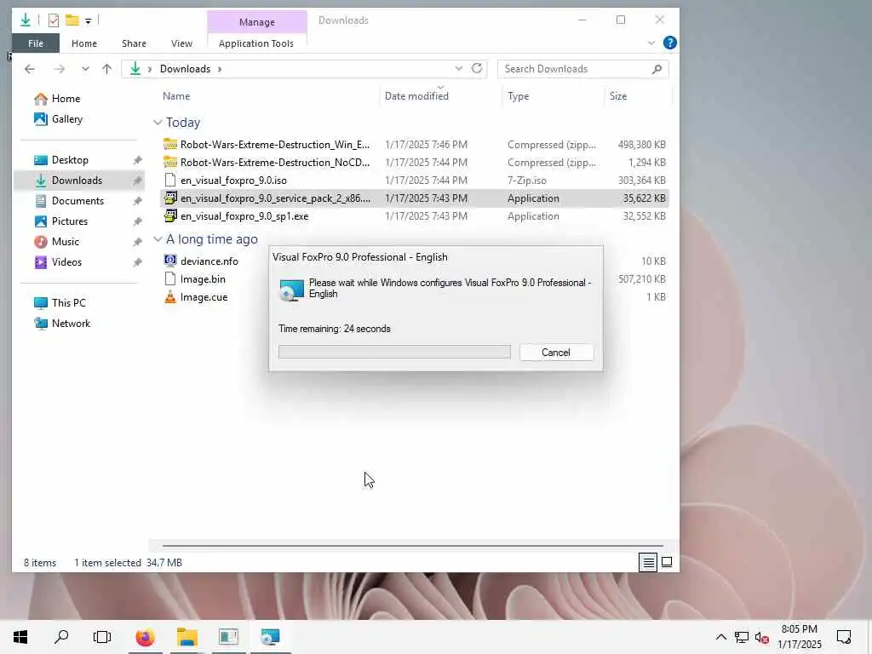Switch to Large icons view layout icon
The width and height of the screenshot is (872, 654).
coord(667,563)
